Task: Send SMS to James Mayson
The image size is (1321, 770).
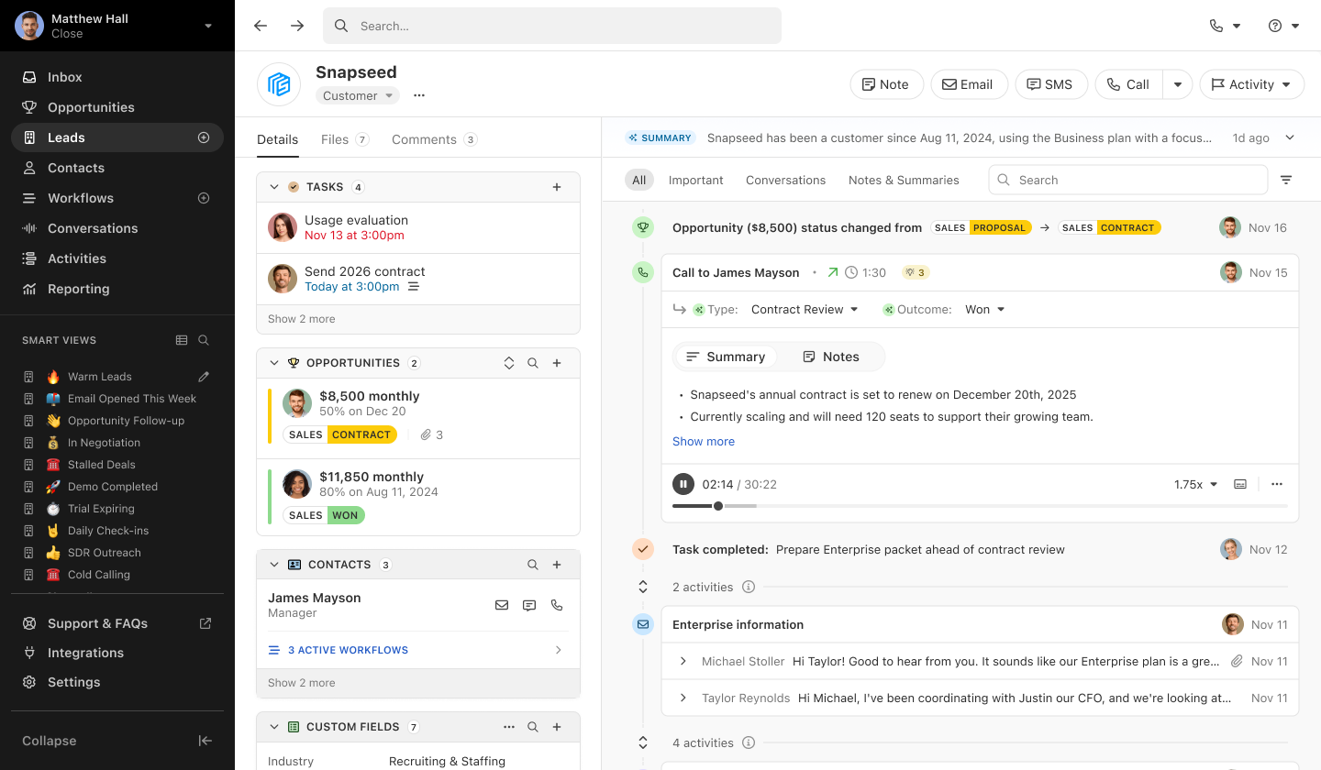Action: pos(529,605)
